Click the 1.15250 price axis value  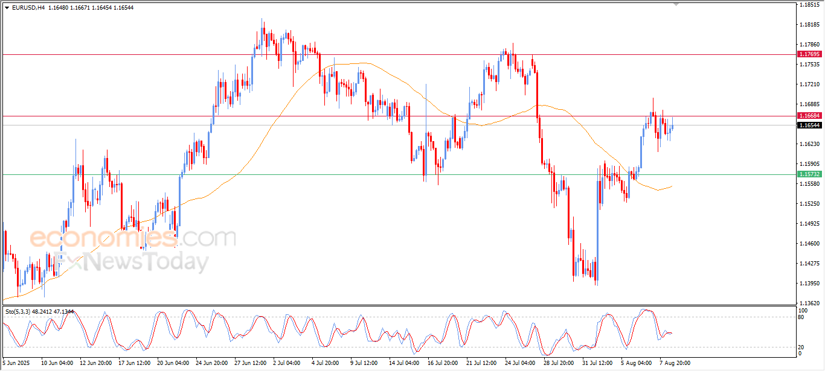[809, 204]
